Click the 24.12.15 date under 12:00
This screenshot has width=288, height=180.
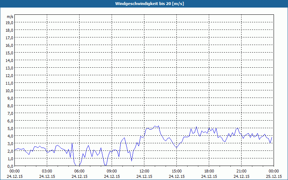point(144,176)
